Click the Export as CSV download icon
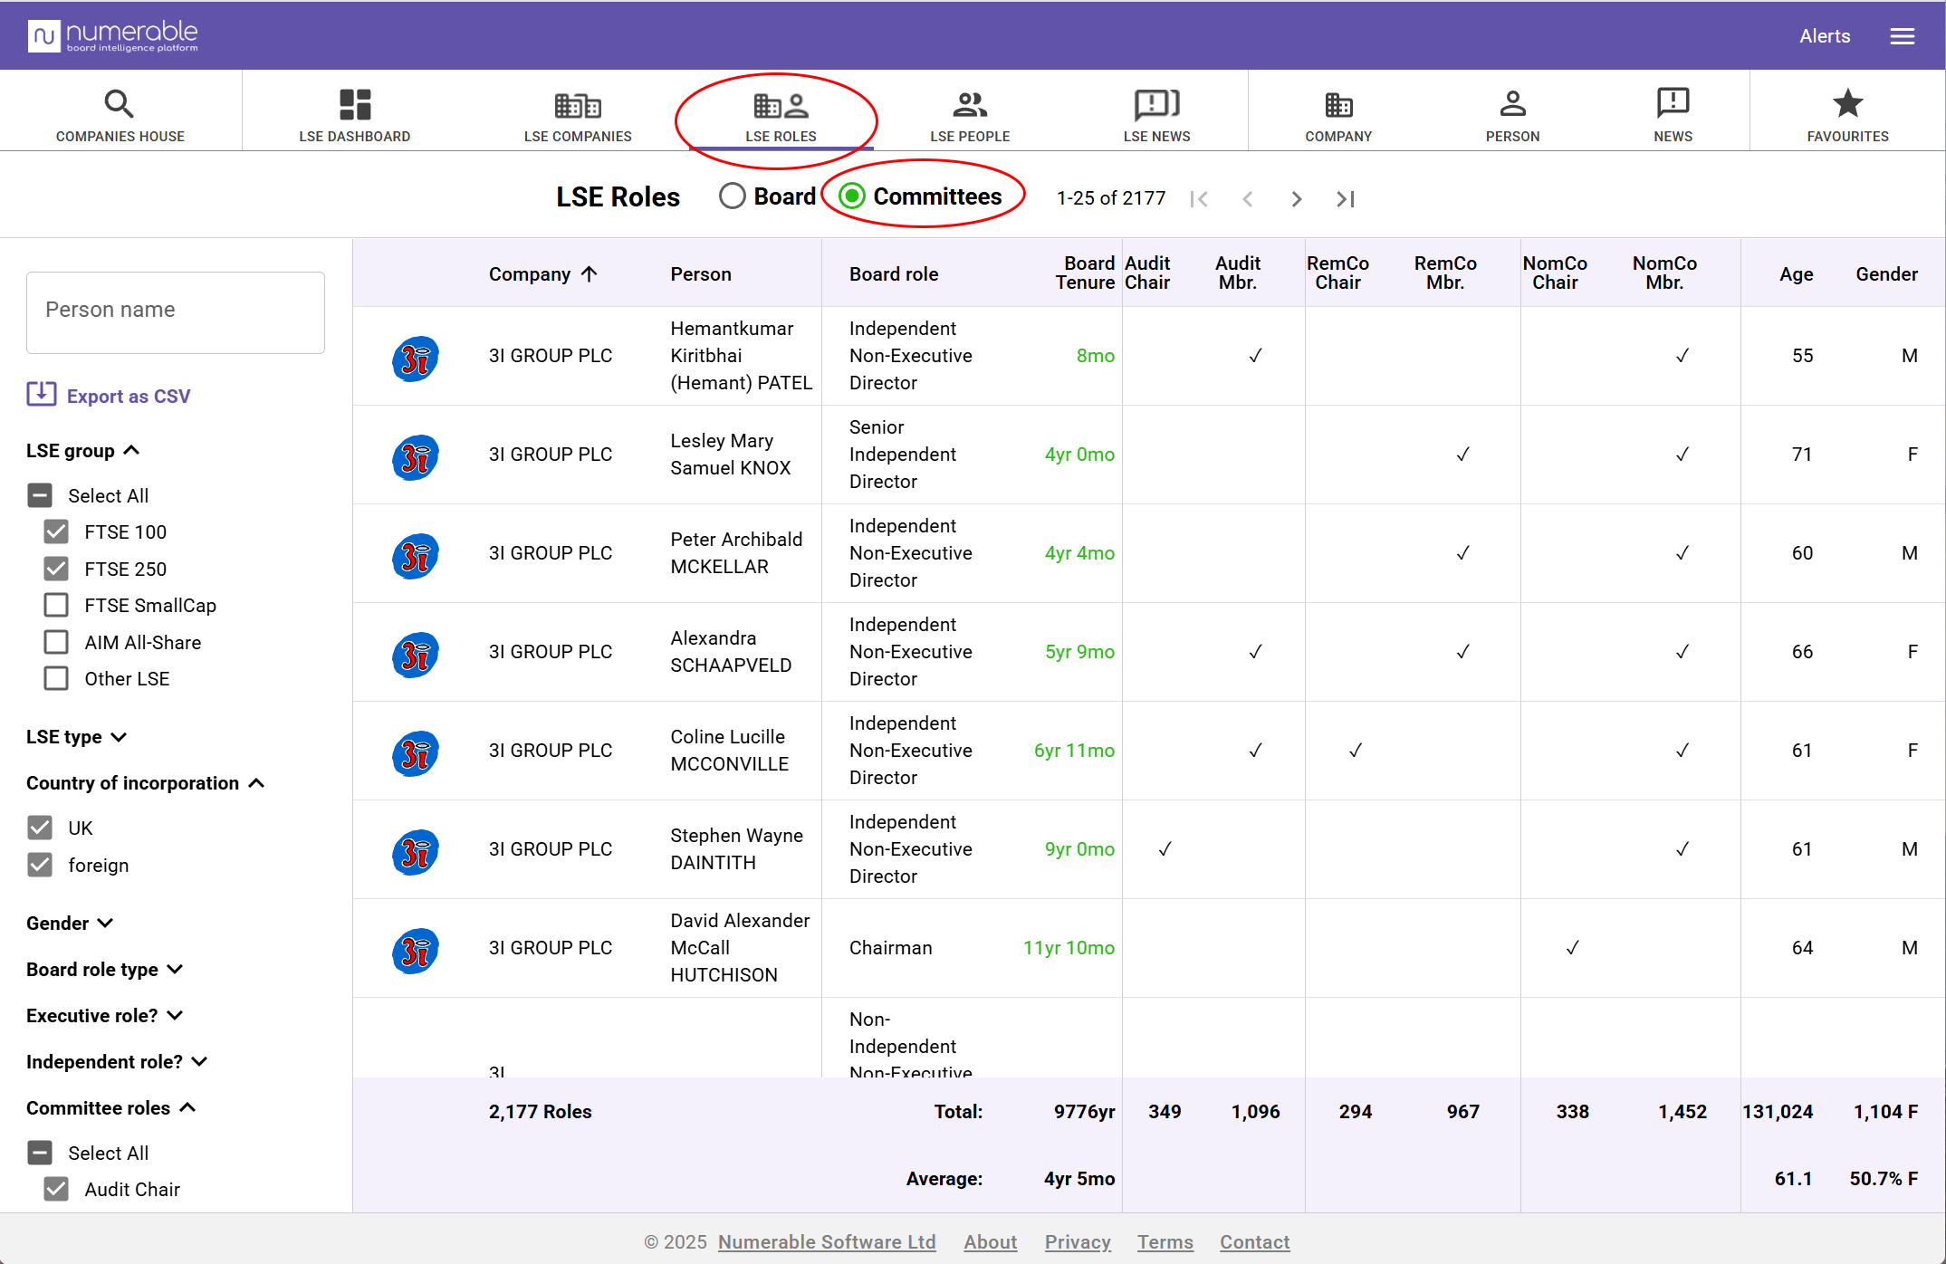 (42, 395)
